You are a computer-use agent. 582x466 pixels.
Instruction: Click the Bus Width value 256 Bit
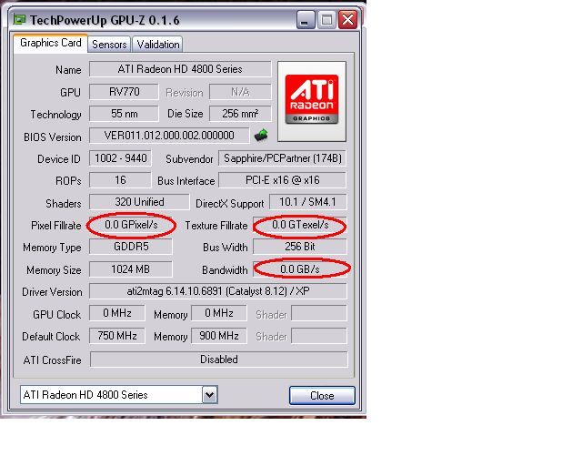pos(300,247)
